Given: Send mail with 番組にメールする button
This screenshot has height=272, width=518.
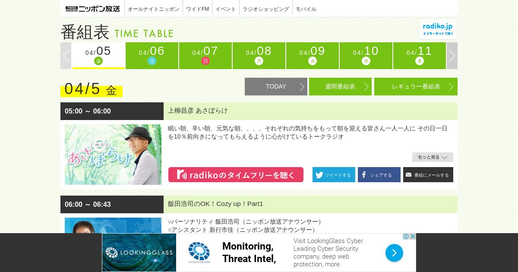Looking at the screenshot, I should tap(428, 175).
